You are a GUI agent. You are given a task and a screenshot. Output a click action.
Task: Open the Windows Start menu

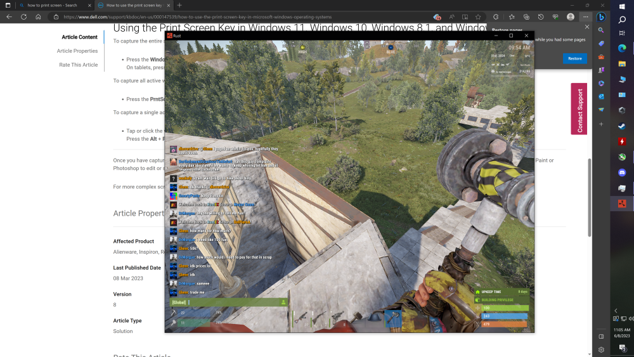[x=622, y=6]
